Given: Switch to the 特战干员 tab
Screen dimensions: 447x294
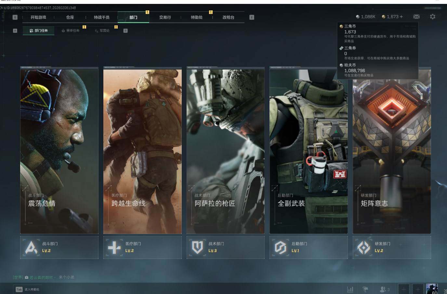Looking at the screenshot, I should click(102, 17).
